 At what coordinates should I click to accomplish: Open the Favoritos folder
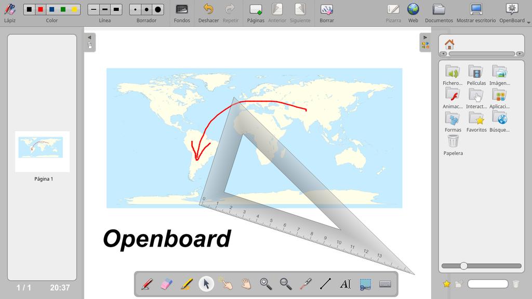click(476, 121)
